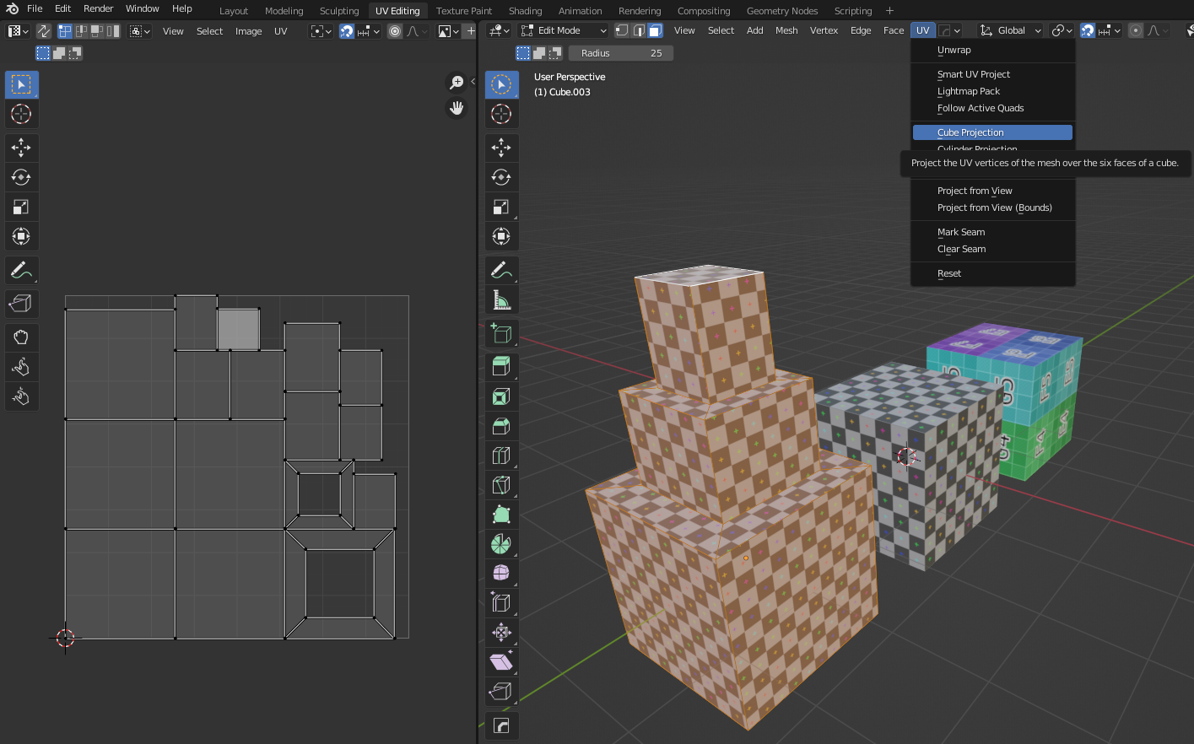Select the Extrude Region tool

tap(501, 367)
